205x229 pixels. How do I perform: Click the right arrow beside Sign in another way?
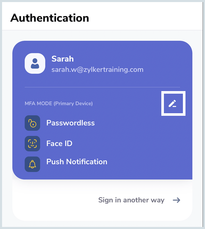(176, 200)
